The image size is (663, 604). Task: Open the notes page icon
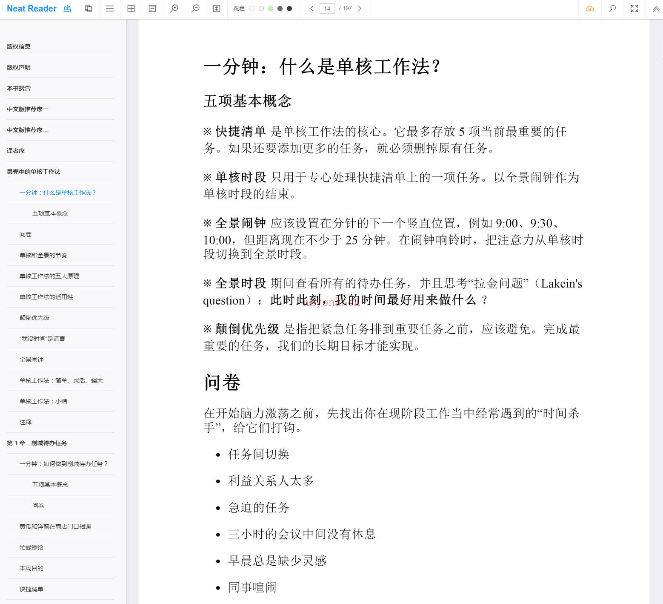152,9
